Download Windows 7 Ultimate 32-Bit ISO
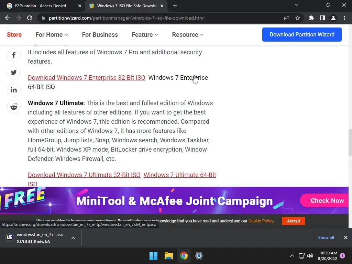The height and width of the screenshot is (264, 352). pos(84,175)
